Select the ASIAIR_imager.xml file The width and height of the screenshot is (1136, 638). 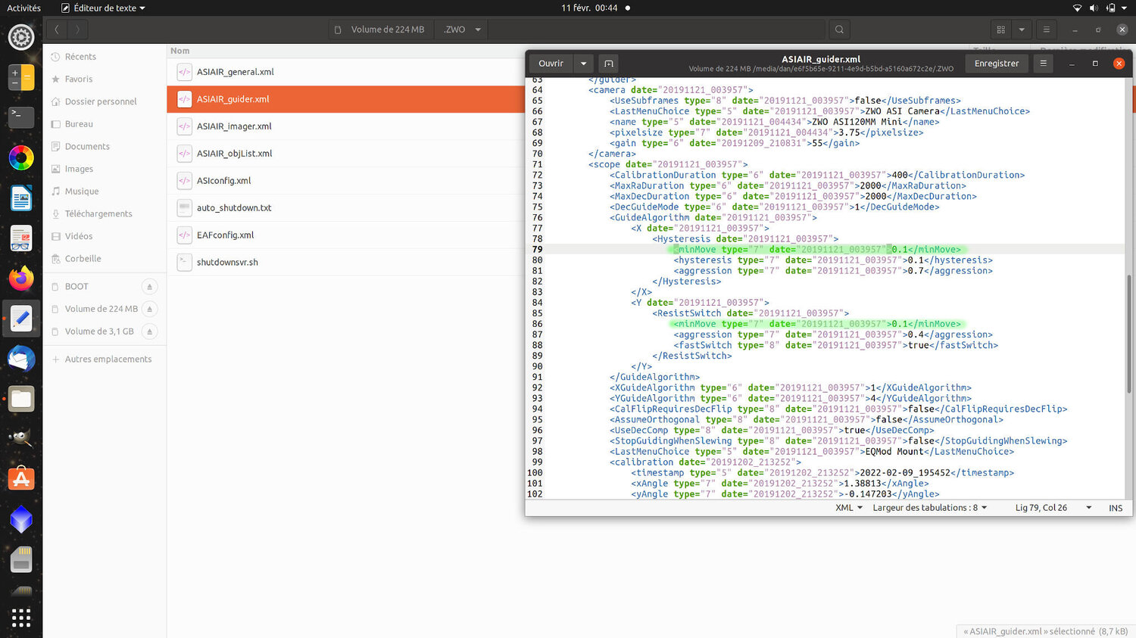[x=234, y=126]
